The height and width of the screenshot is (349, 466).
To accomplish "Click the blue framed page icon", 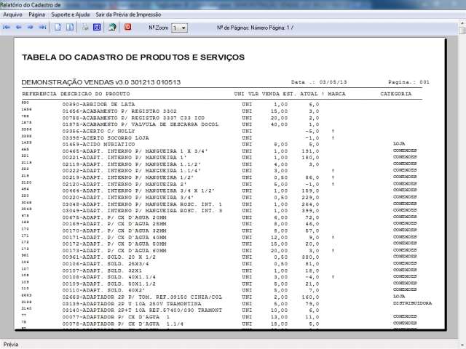I will coord(96,28).
